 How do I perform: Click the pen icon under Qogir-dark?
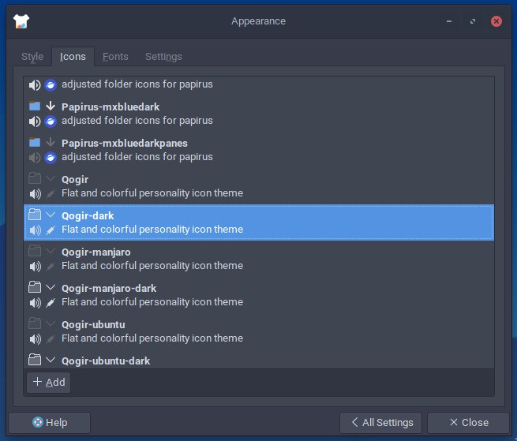[51, 230]
